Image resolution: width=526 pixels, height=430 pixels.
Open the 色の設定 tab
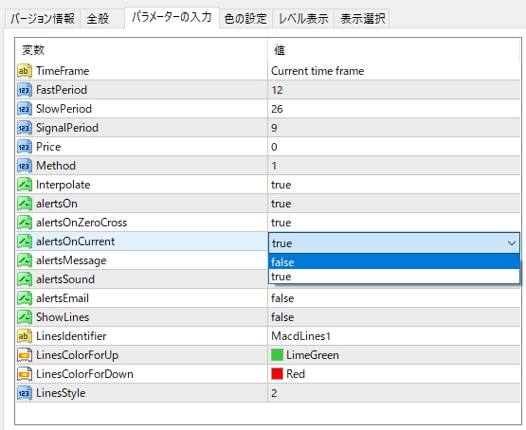tap(245, 18)
